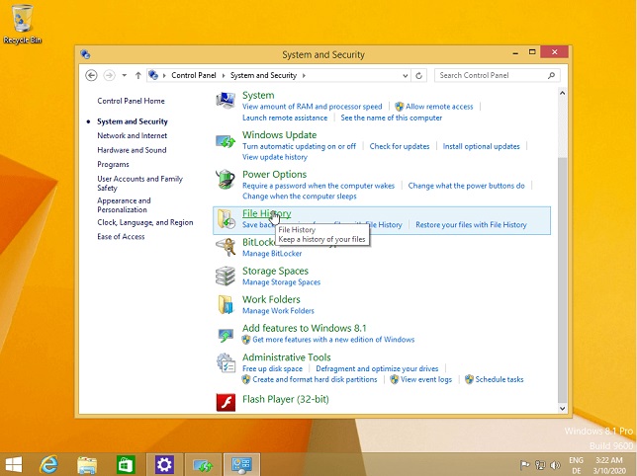Click Check for updates link
637x476 pixels.
(x=400, y=146)
